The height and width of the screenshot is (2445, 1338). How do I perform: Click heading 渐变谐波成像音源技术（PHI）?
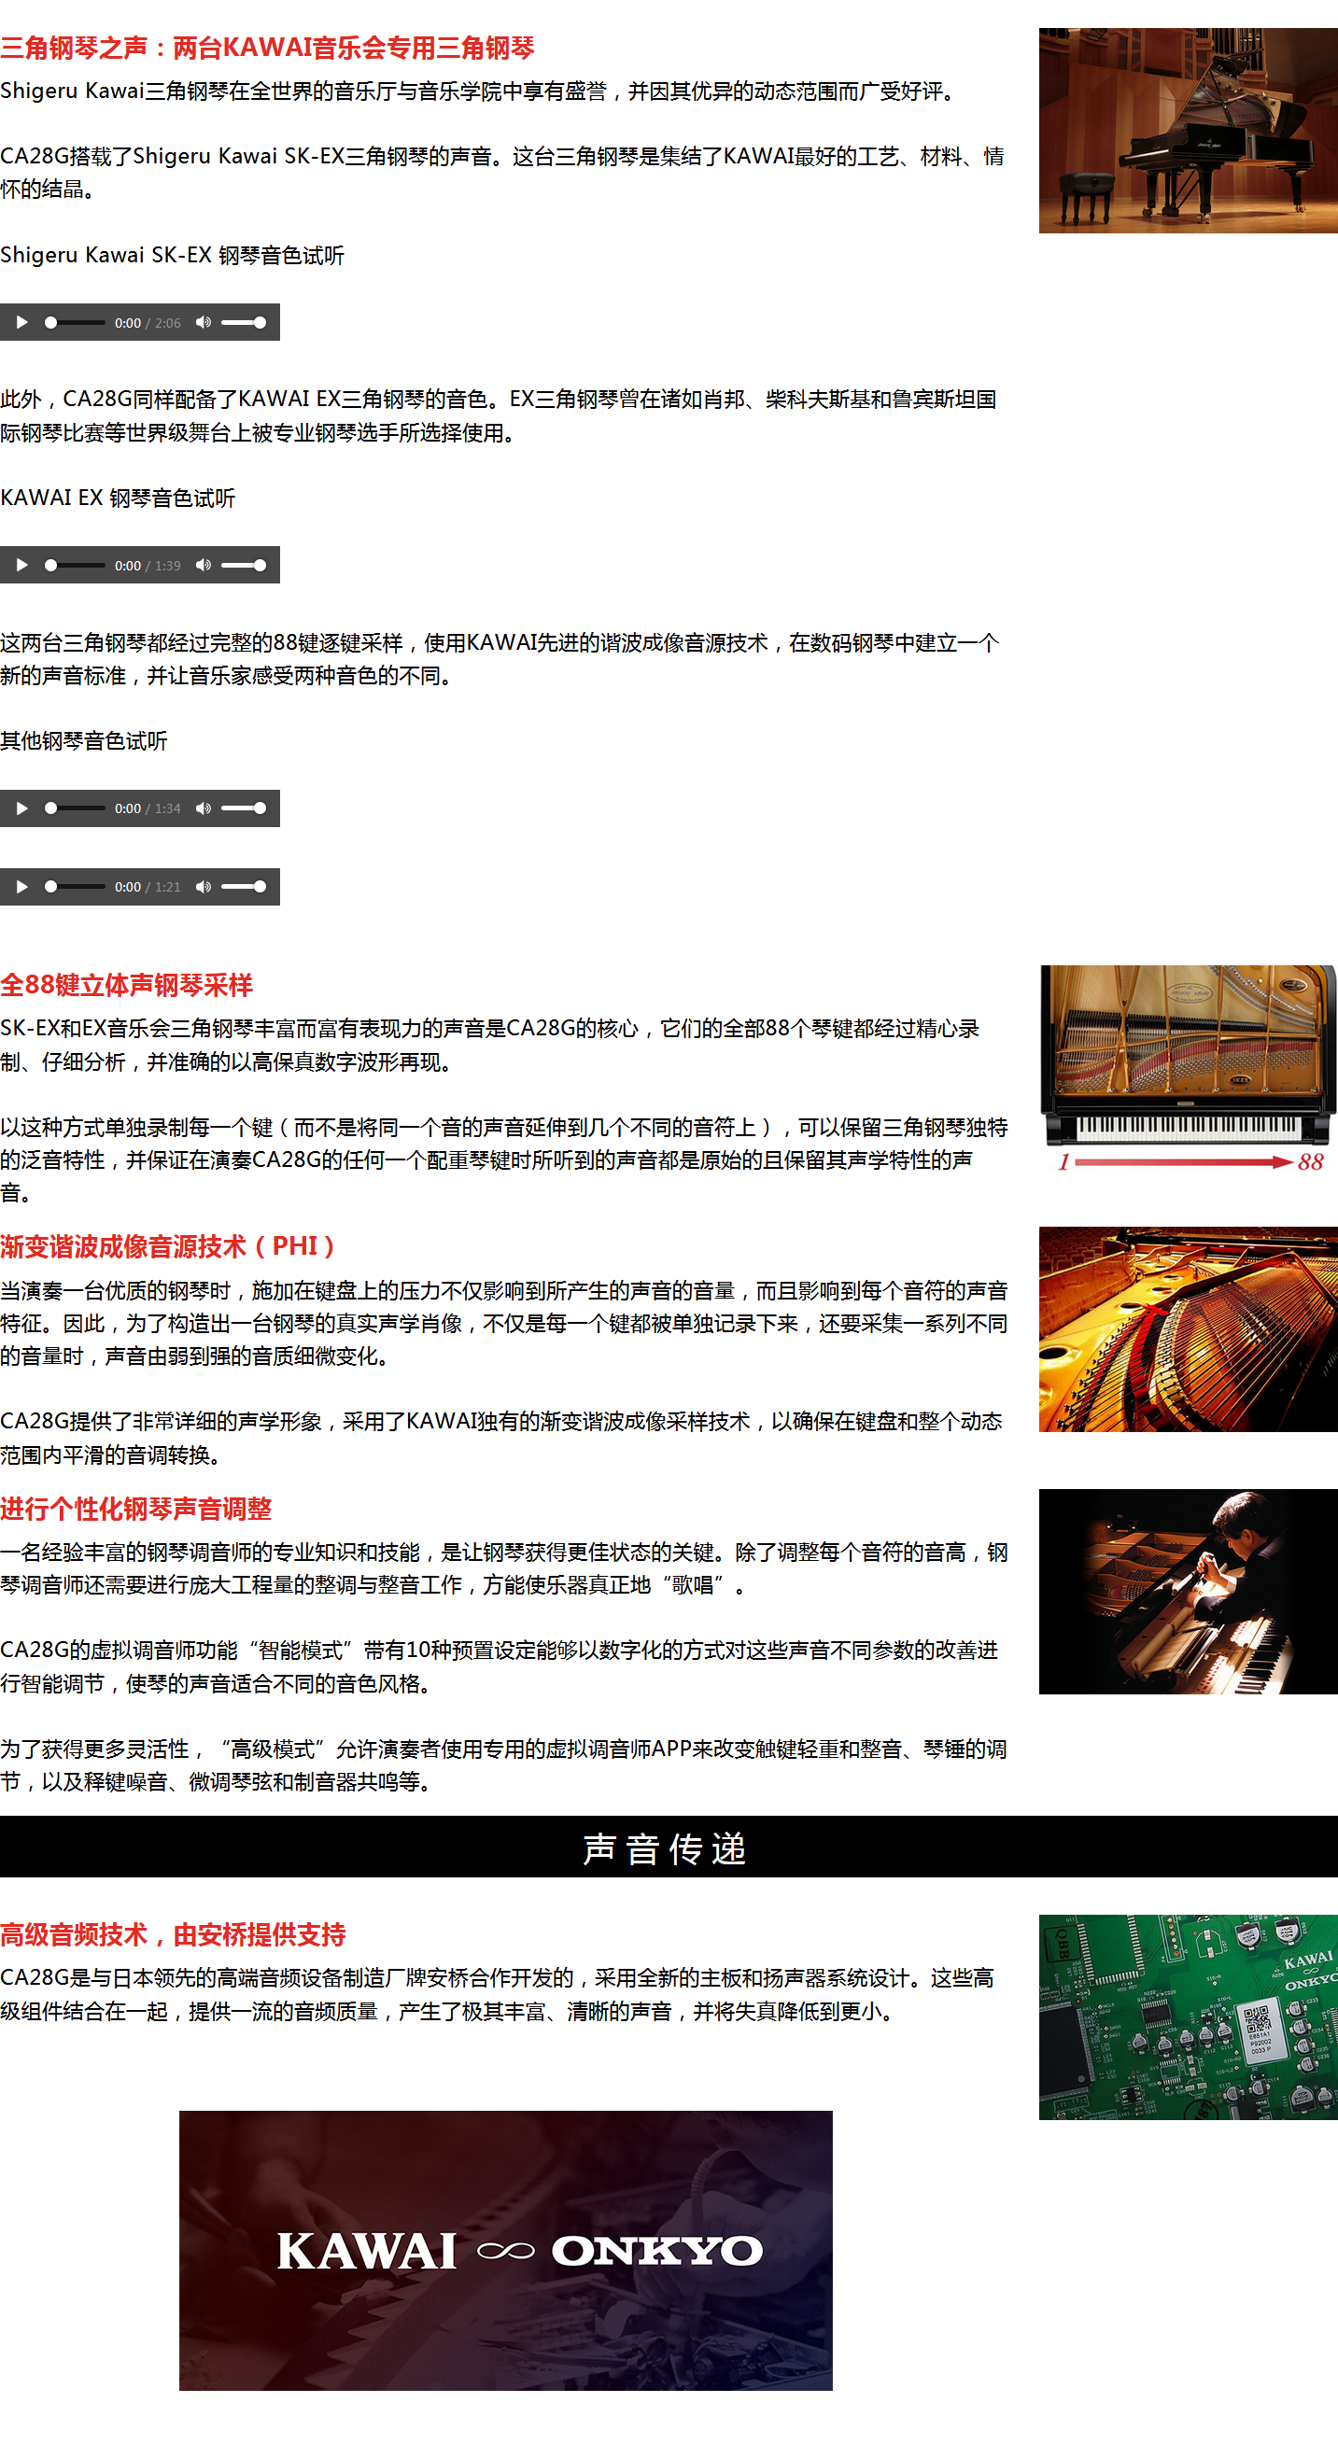[x=169, y=1246]
